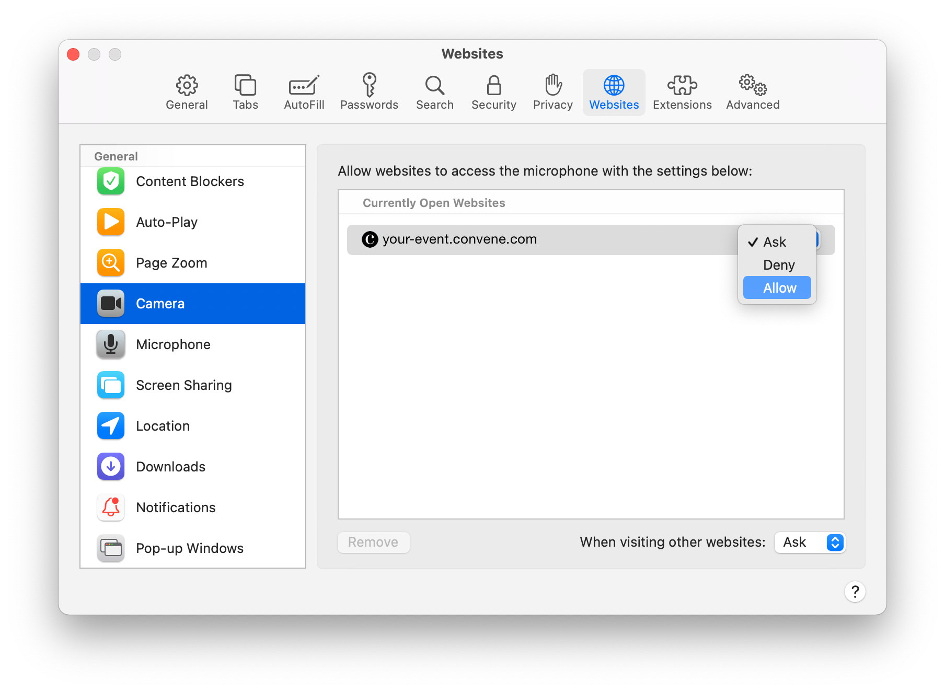Viewport: 945px width, 692px height.
Task: Open Content Blockers via the shield icon
Action: click(110, 181)
